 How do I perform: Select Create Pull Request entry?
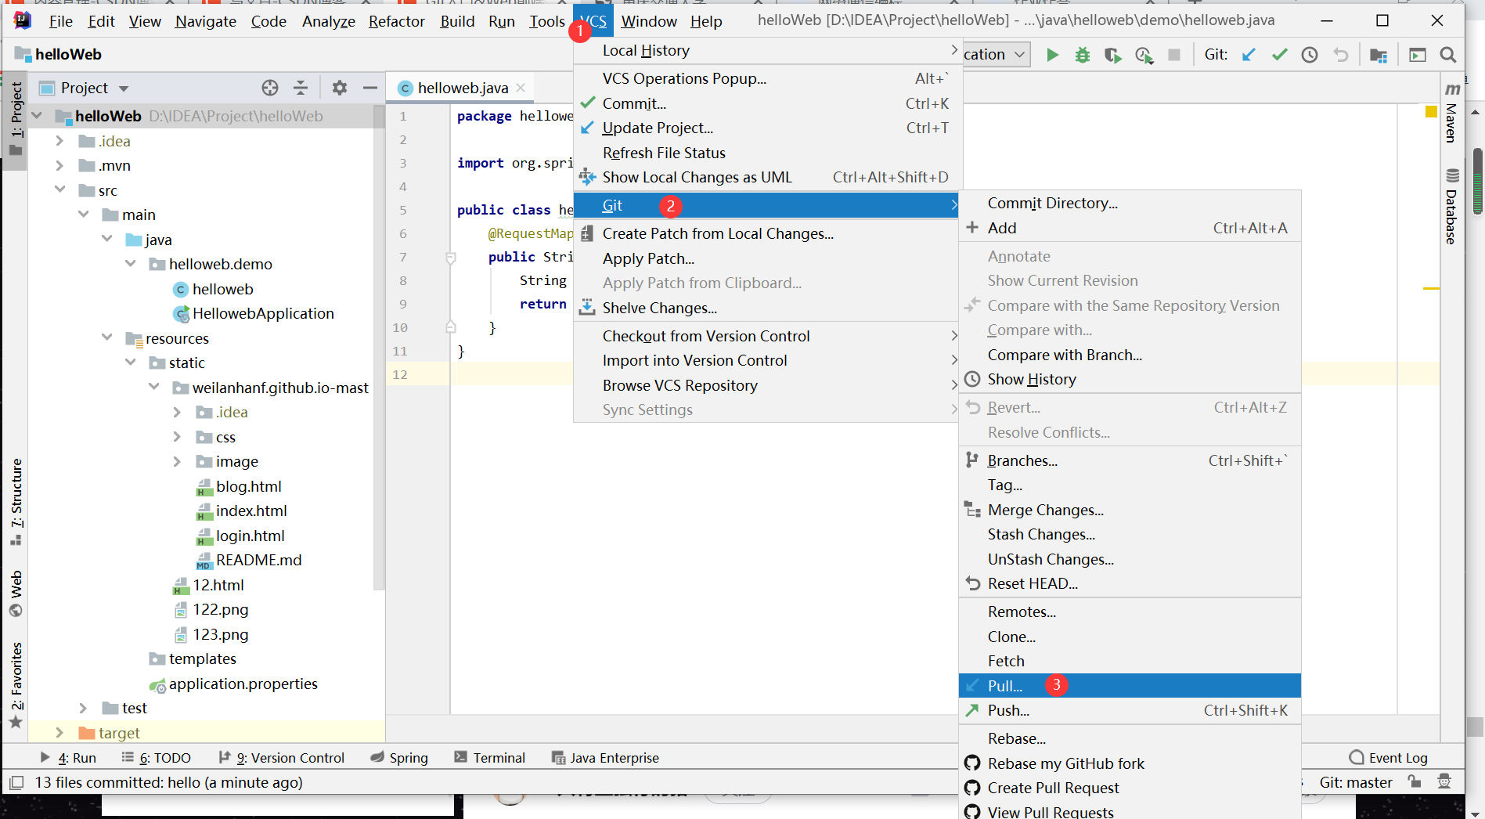1129,788
